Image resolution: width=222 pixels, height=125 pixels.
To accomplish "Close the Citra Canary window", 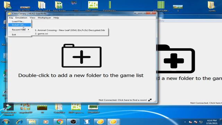I will [x=151, y=13].
